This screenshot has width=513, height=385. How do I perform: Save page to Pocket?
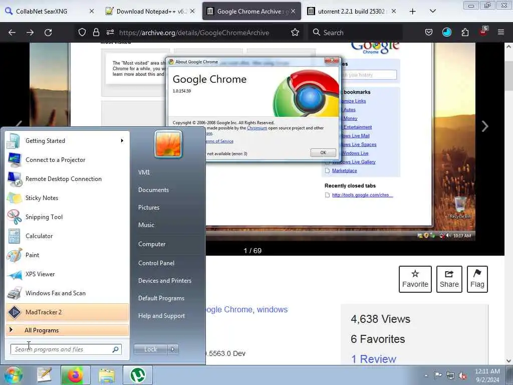[x=429, y=33]
